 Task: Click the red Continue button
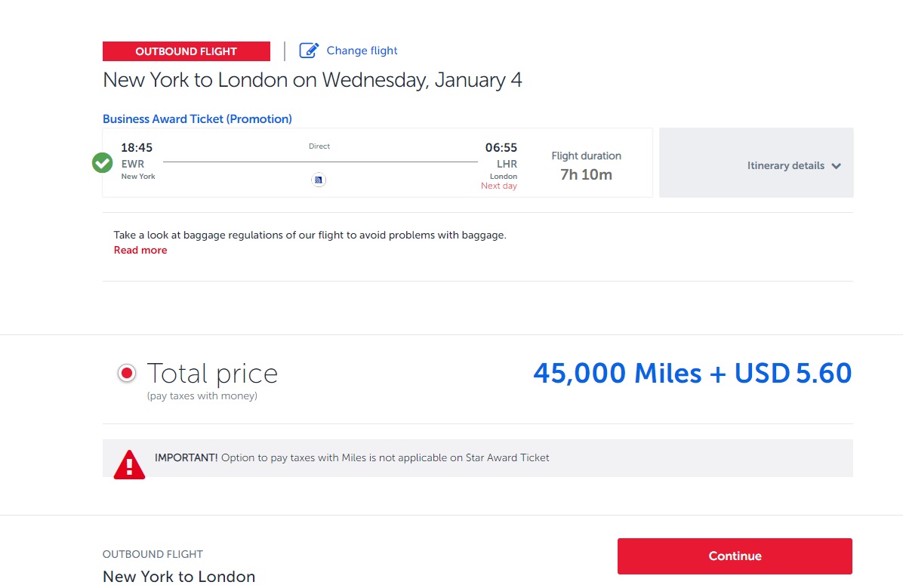[735, 556]
